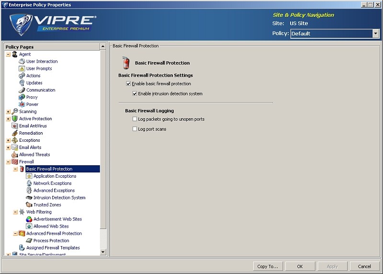Click the Updates icon

(22, 82)
